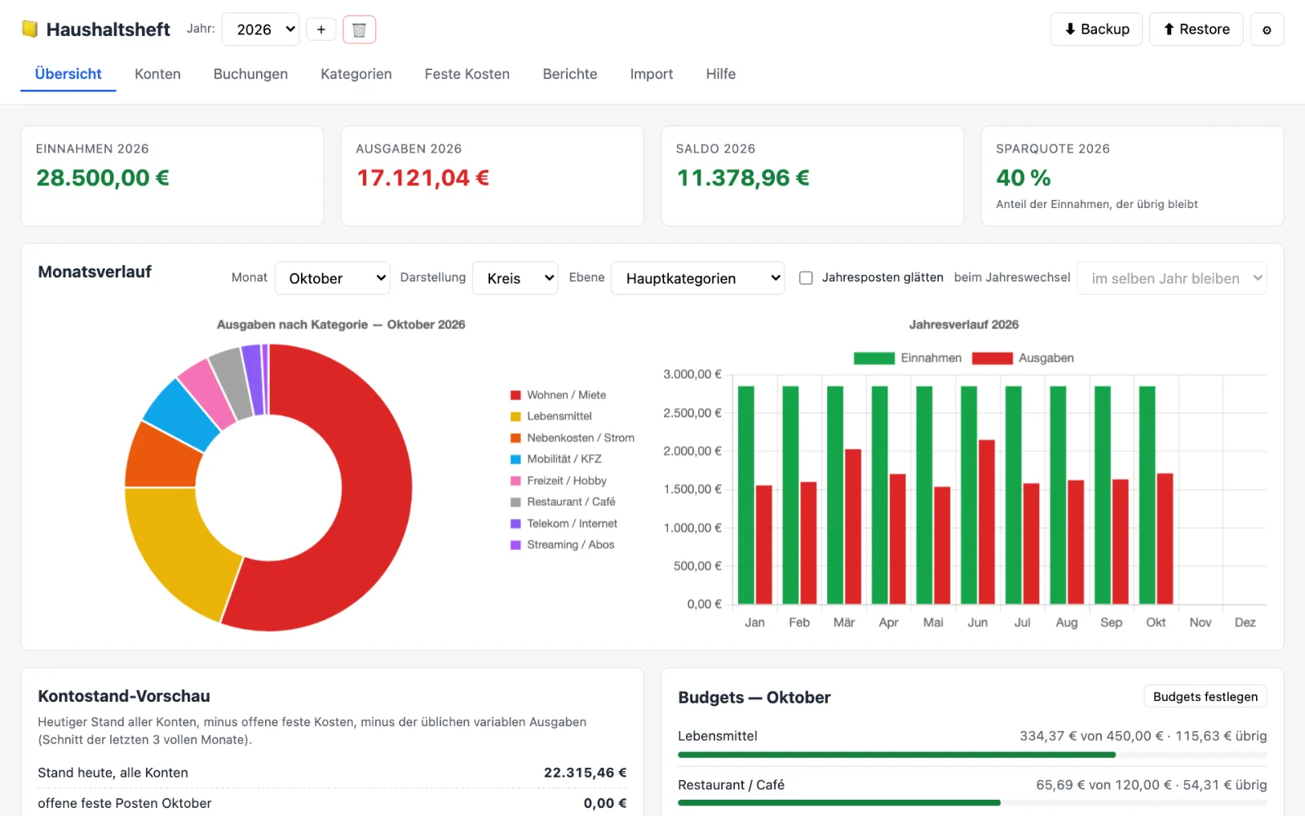
Task: Open the Hilfe tab
Action: 720,74
